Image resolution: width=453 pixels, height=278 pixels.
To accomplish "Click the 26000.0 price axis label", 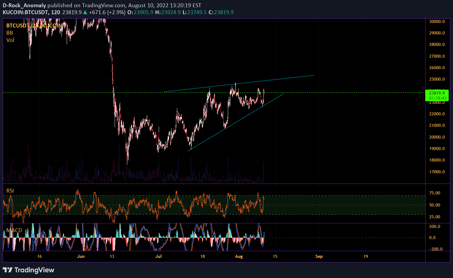I will pyautogui.click(x=437, y=68).
